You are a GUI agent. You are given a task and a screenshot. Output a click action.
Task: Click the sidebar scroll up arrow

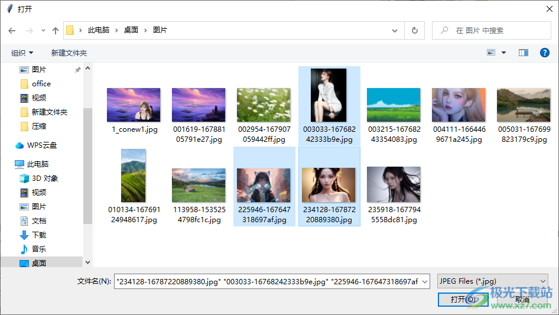point(87,68)
